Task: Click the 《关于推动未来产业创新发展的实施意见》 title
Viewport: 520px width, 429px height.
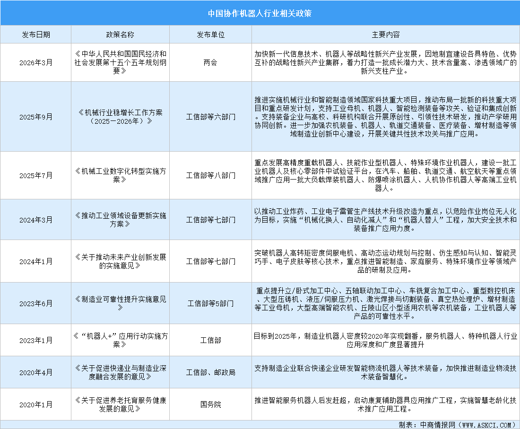Action: pos(120,261)
